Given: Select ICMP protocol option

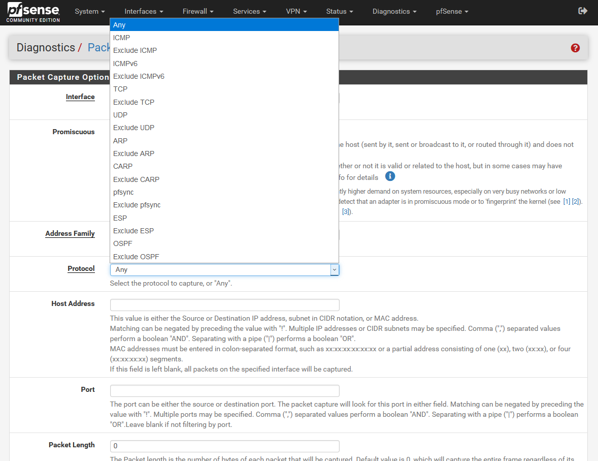Looking at the screenshot, I should tap(224, 38).
